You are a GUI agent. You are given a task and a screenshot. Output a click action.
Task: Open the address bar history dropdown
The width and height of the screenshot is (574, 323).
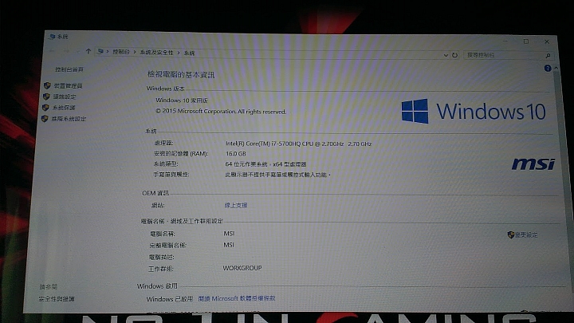pos(446,55)
